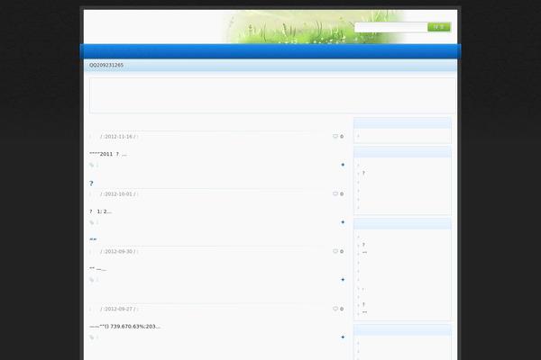Open comments icon for 2012-10-01 post
This screenshot has width=541, height=360.
tap(335, 194)
